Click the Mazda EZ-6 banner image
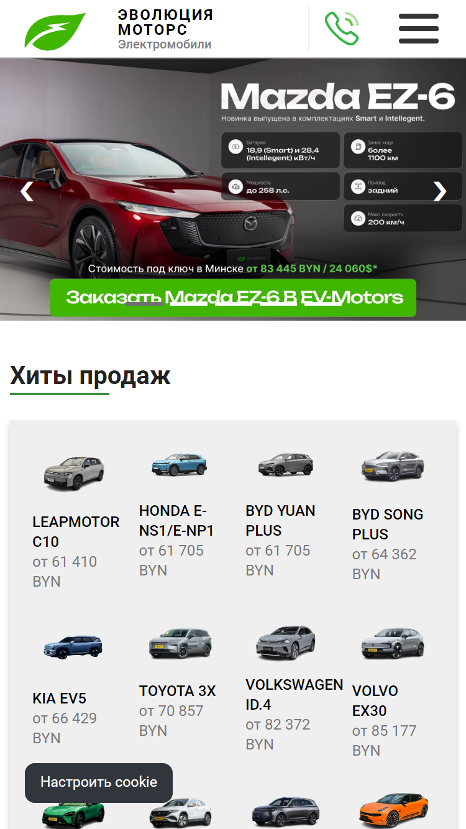This screenshot has height=829, width=466. pyautogui.click(x=233, y=190)
